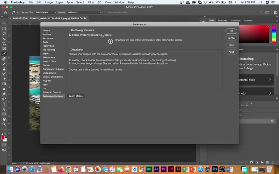Click the Home icon in options bar
279x174 pixels.
(6, 12)
